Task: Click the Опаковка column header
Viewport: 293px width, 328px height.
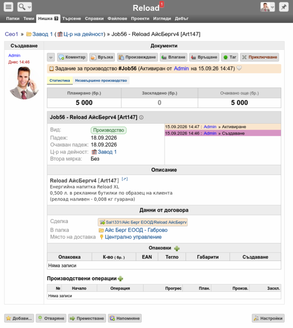Action: coord(69,257)
